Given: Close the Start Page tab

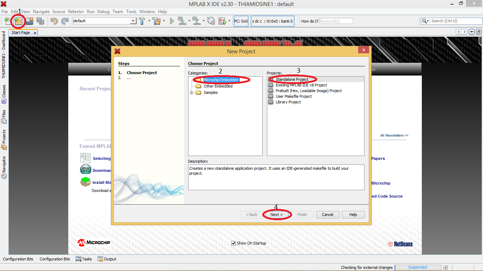Looking at the screenshot, I should coord(35,33).
